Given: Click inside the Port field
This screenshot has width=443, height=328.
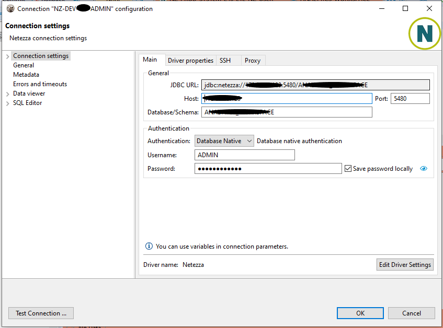Looking at the screenshot, I should 410,98.
